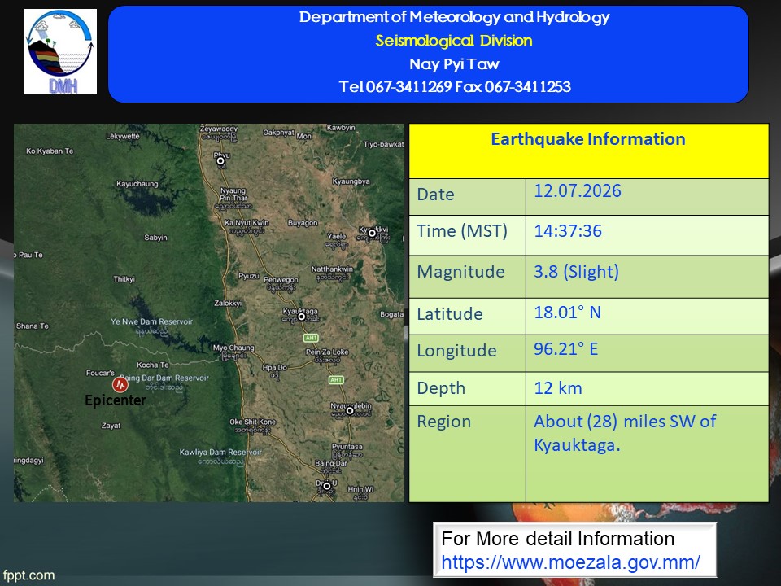The height and width of the screenshot is (586, 781).
Task: Click the 'Earthquake Information' table header
Action: [588, 139]
